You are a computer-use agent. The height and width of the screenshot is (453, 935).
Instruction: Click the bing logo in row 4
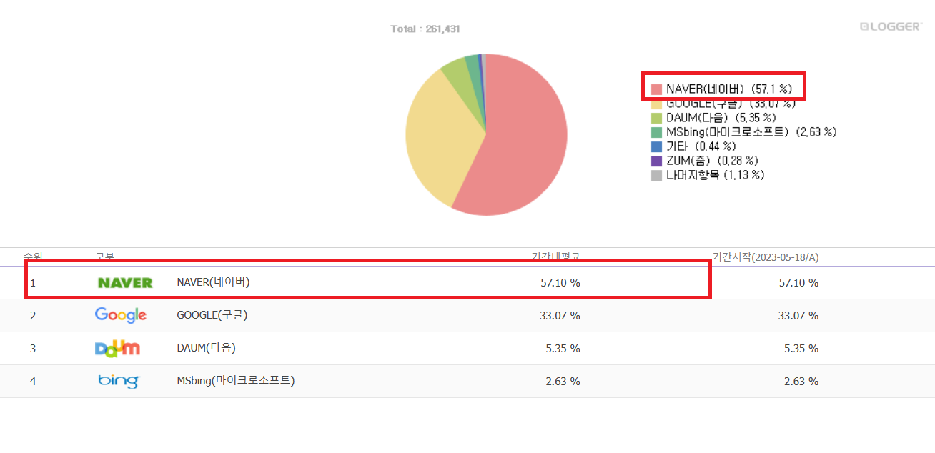(x=118, y=381)
